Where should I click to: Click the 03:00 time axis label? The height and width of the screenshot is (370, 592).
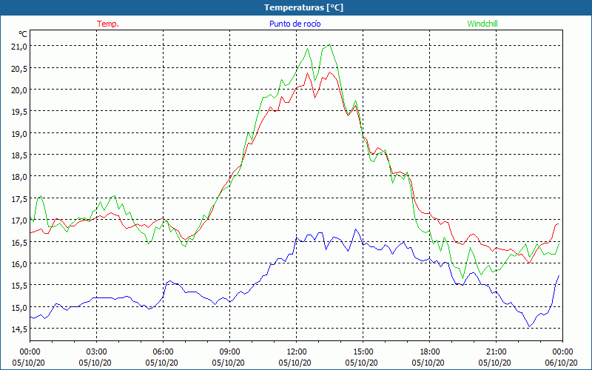coord(96,352)
